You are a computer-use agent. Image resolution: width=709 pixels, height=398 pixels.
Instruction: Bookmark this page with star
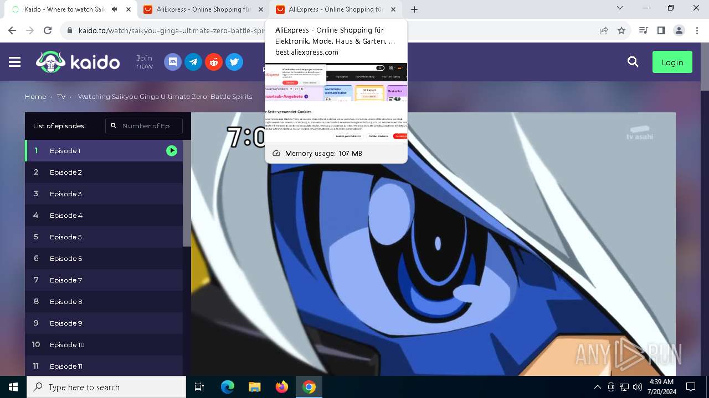click(x=621, y=31)
